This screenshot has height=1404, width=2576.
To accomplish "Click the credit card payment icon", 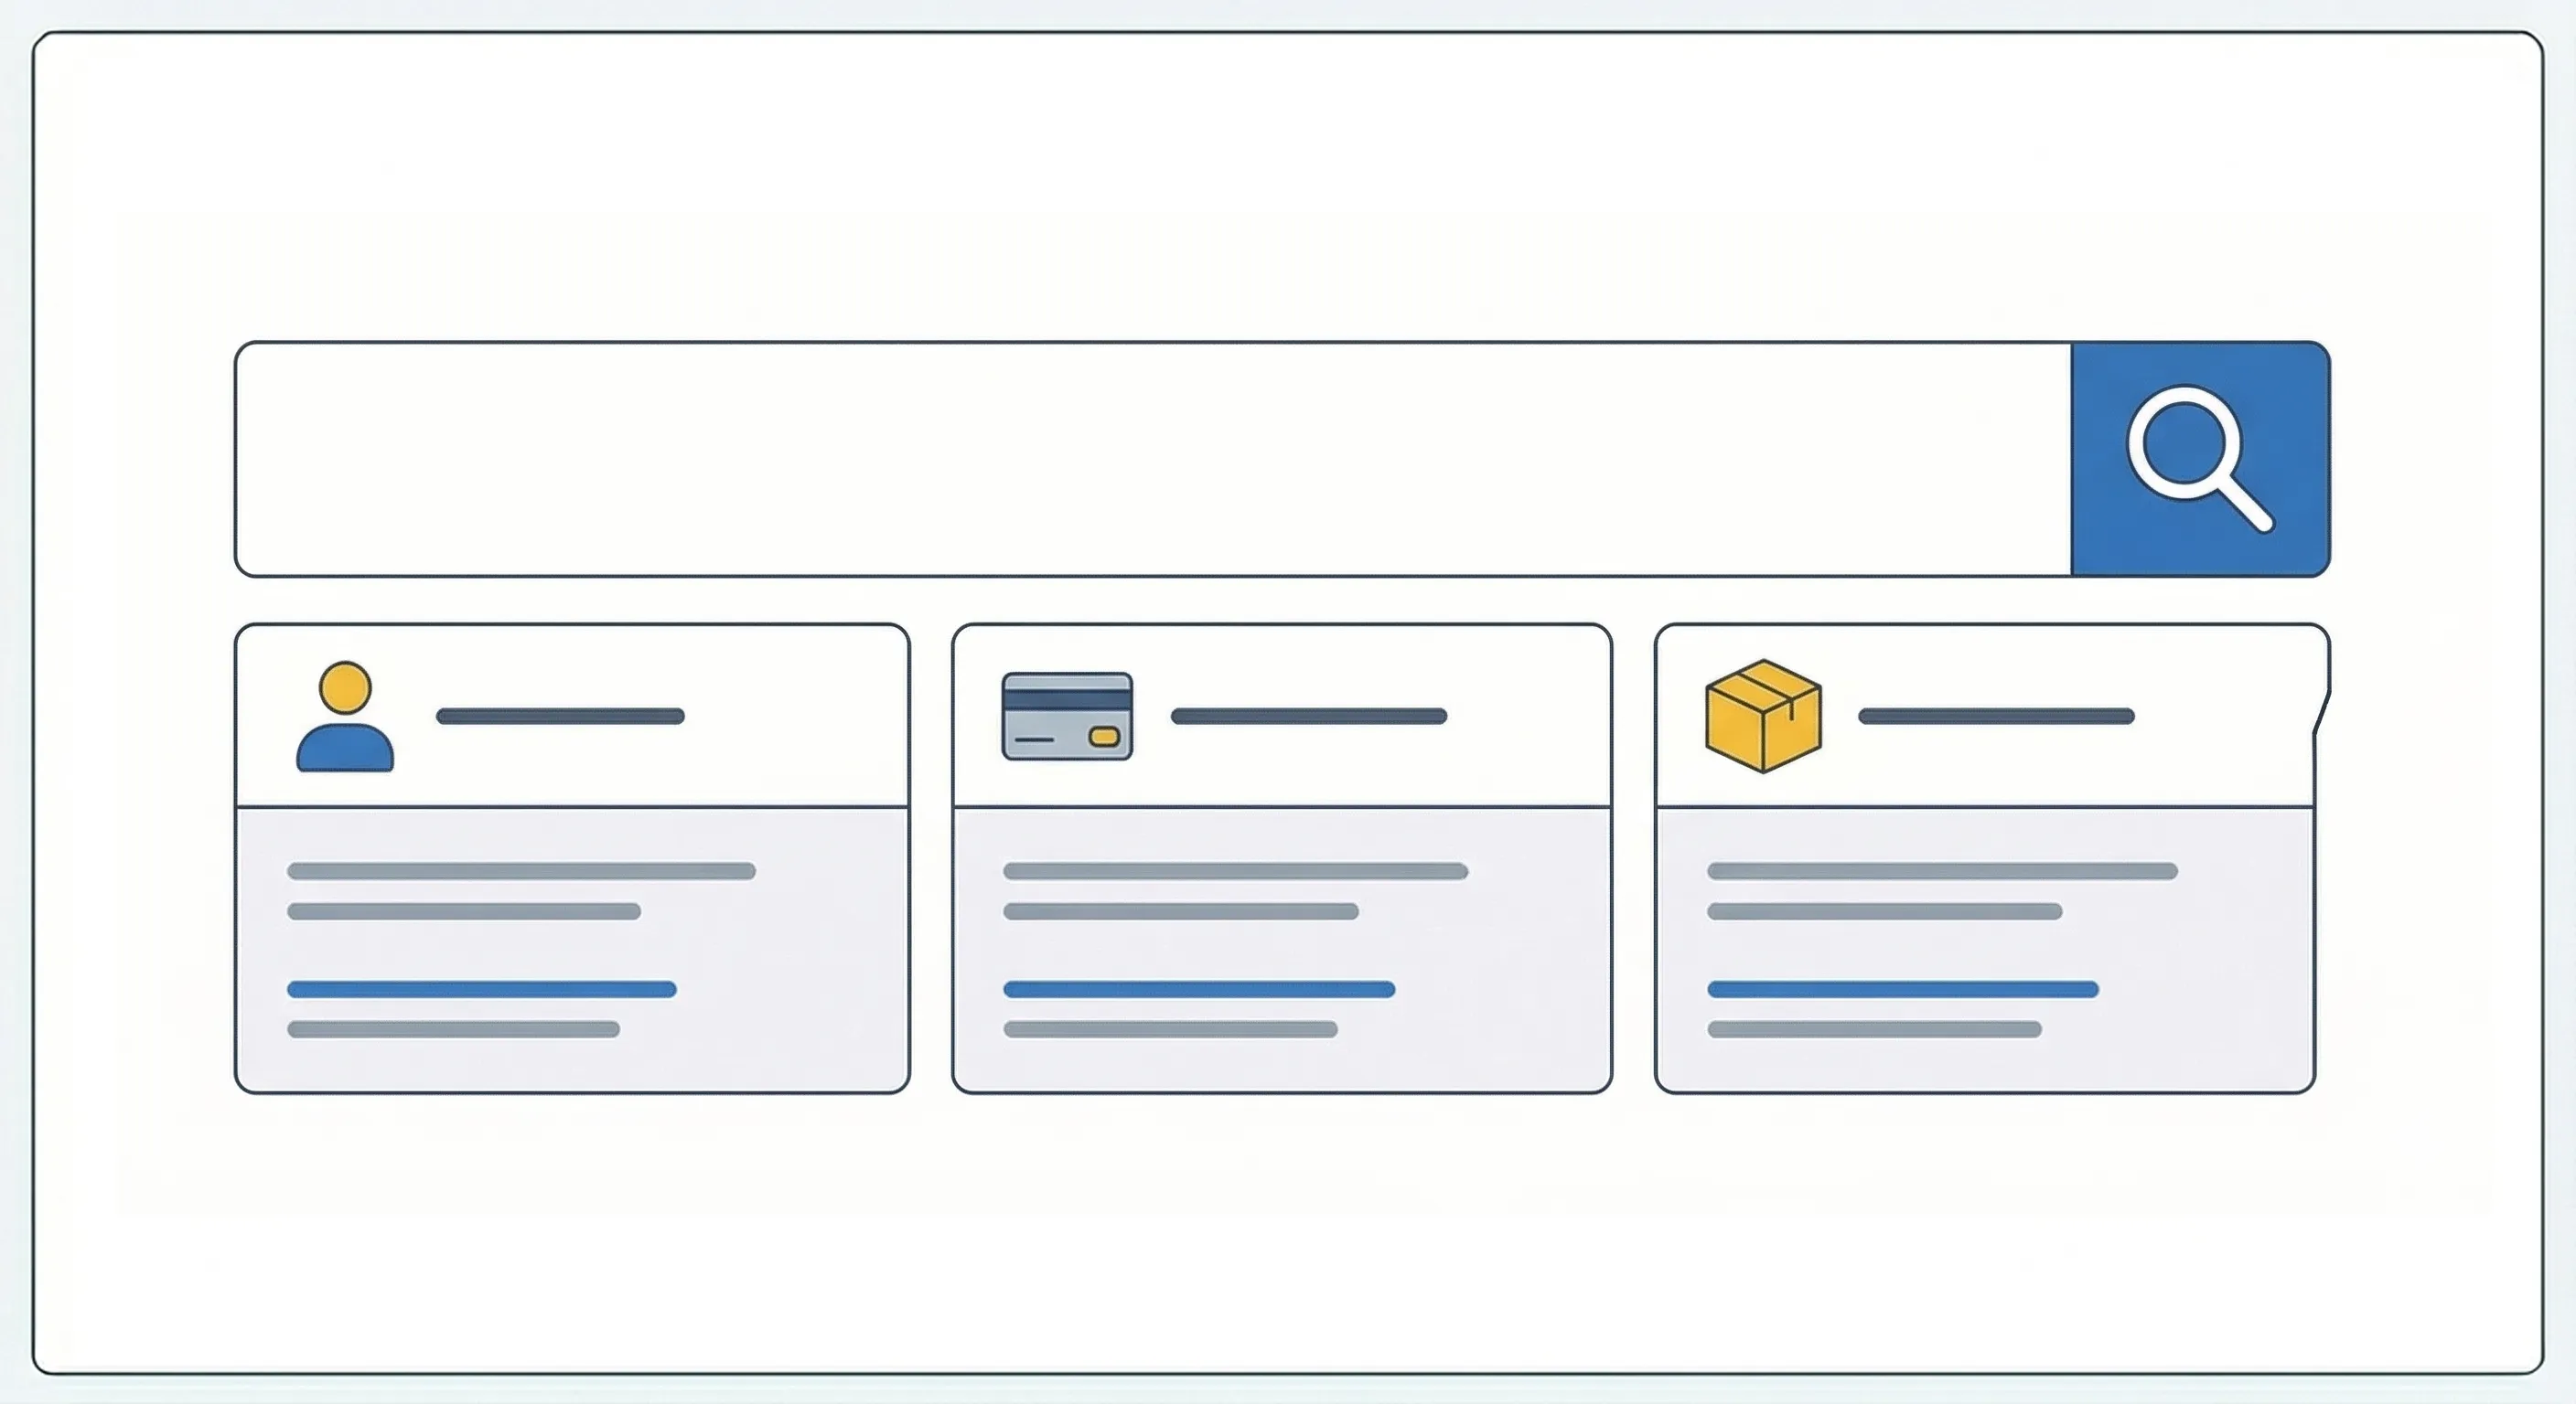I will click(1067, 717).
